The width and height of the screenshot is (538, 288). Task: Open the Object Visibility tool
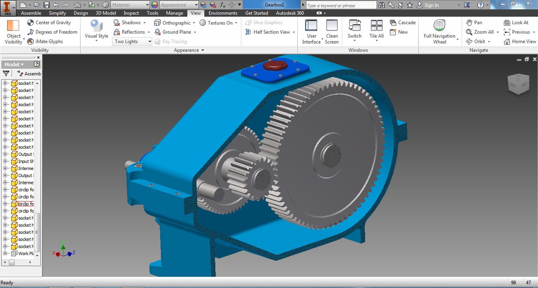pos(13,32)
